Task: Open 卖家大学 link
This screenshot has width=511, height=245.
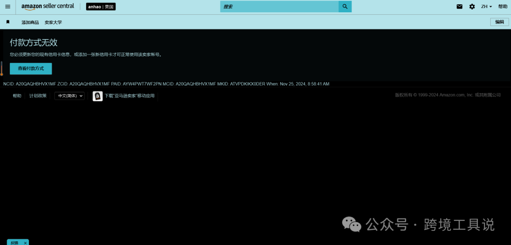Action: tap(53, 22)
